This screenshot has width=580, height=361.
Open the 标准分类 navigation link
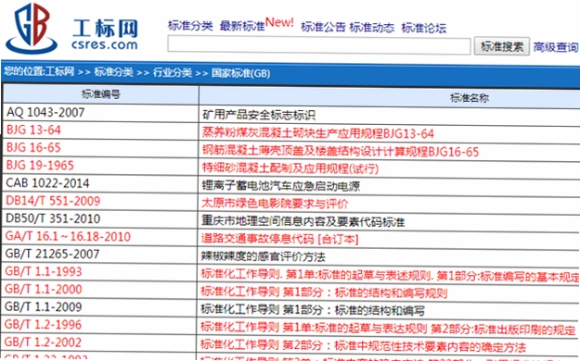click(x=190, y=26)
